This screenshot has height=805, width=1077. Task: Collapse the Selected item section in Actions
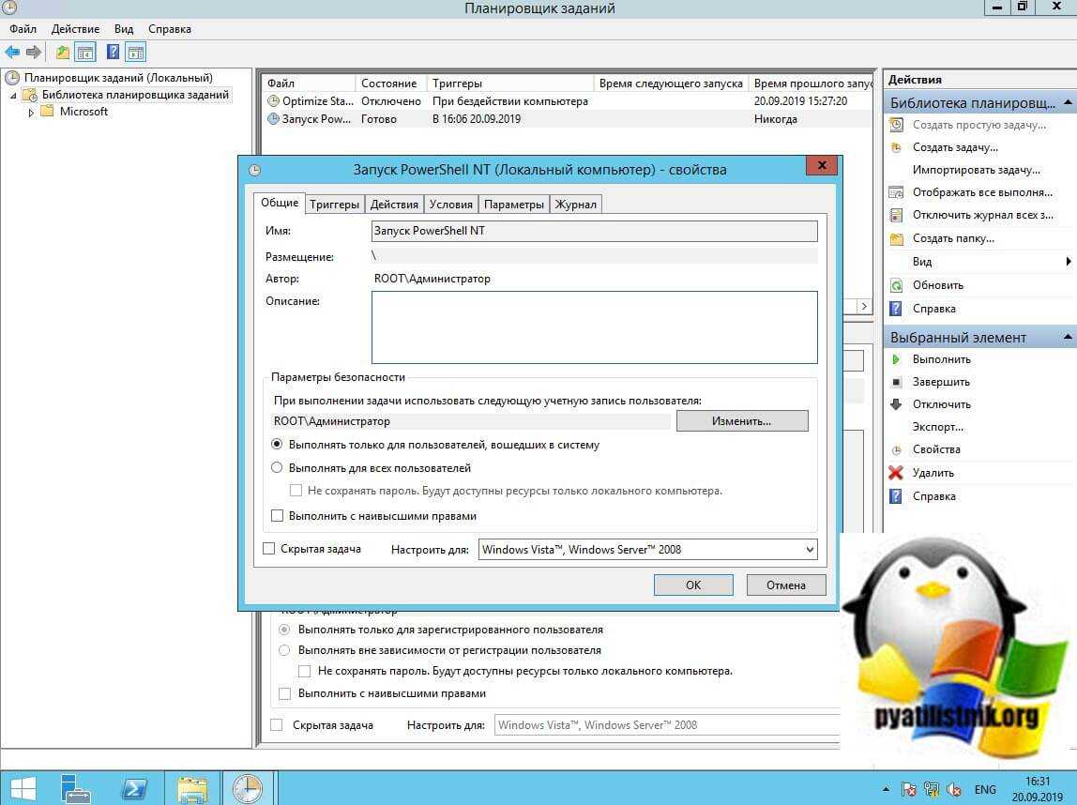1068,337
